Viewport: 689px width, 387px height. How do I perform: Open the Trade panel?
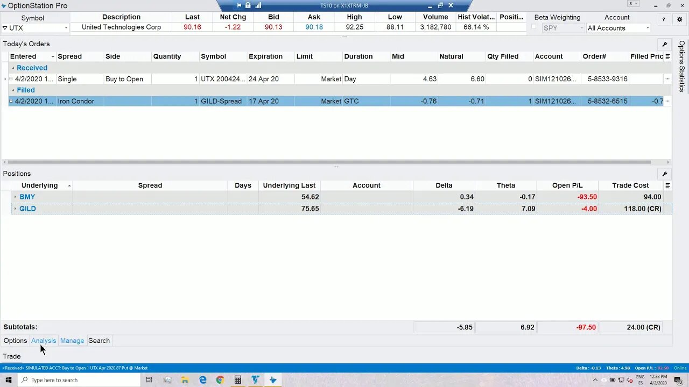(12, 356)
